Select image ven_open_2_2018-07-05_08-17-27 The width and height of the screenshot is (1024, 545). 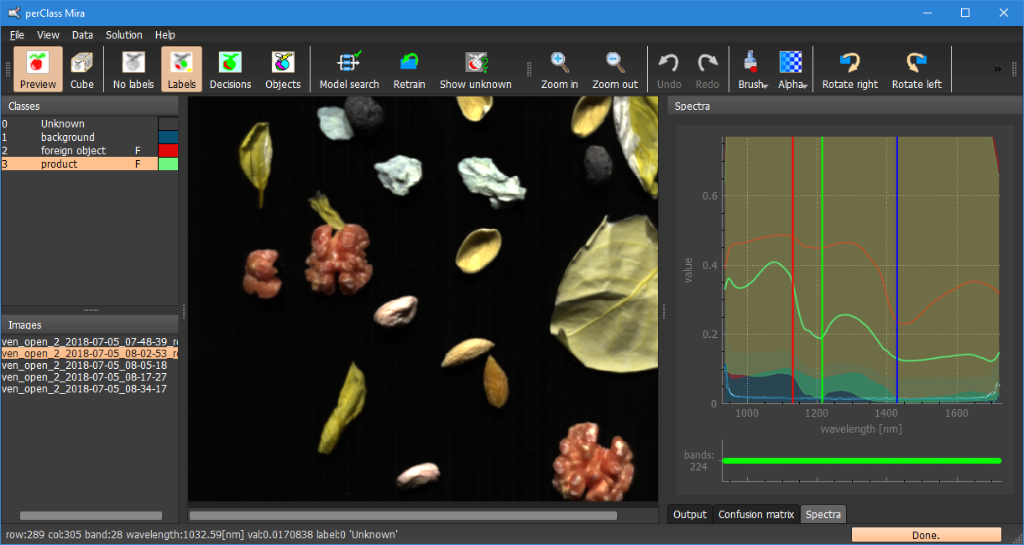pyautogui.click(x=84, y=377)
